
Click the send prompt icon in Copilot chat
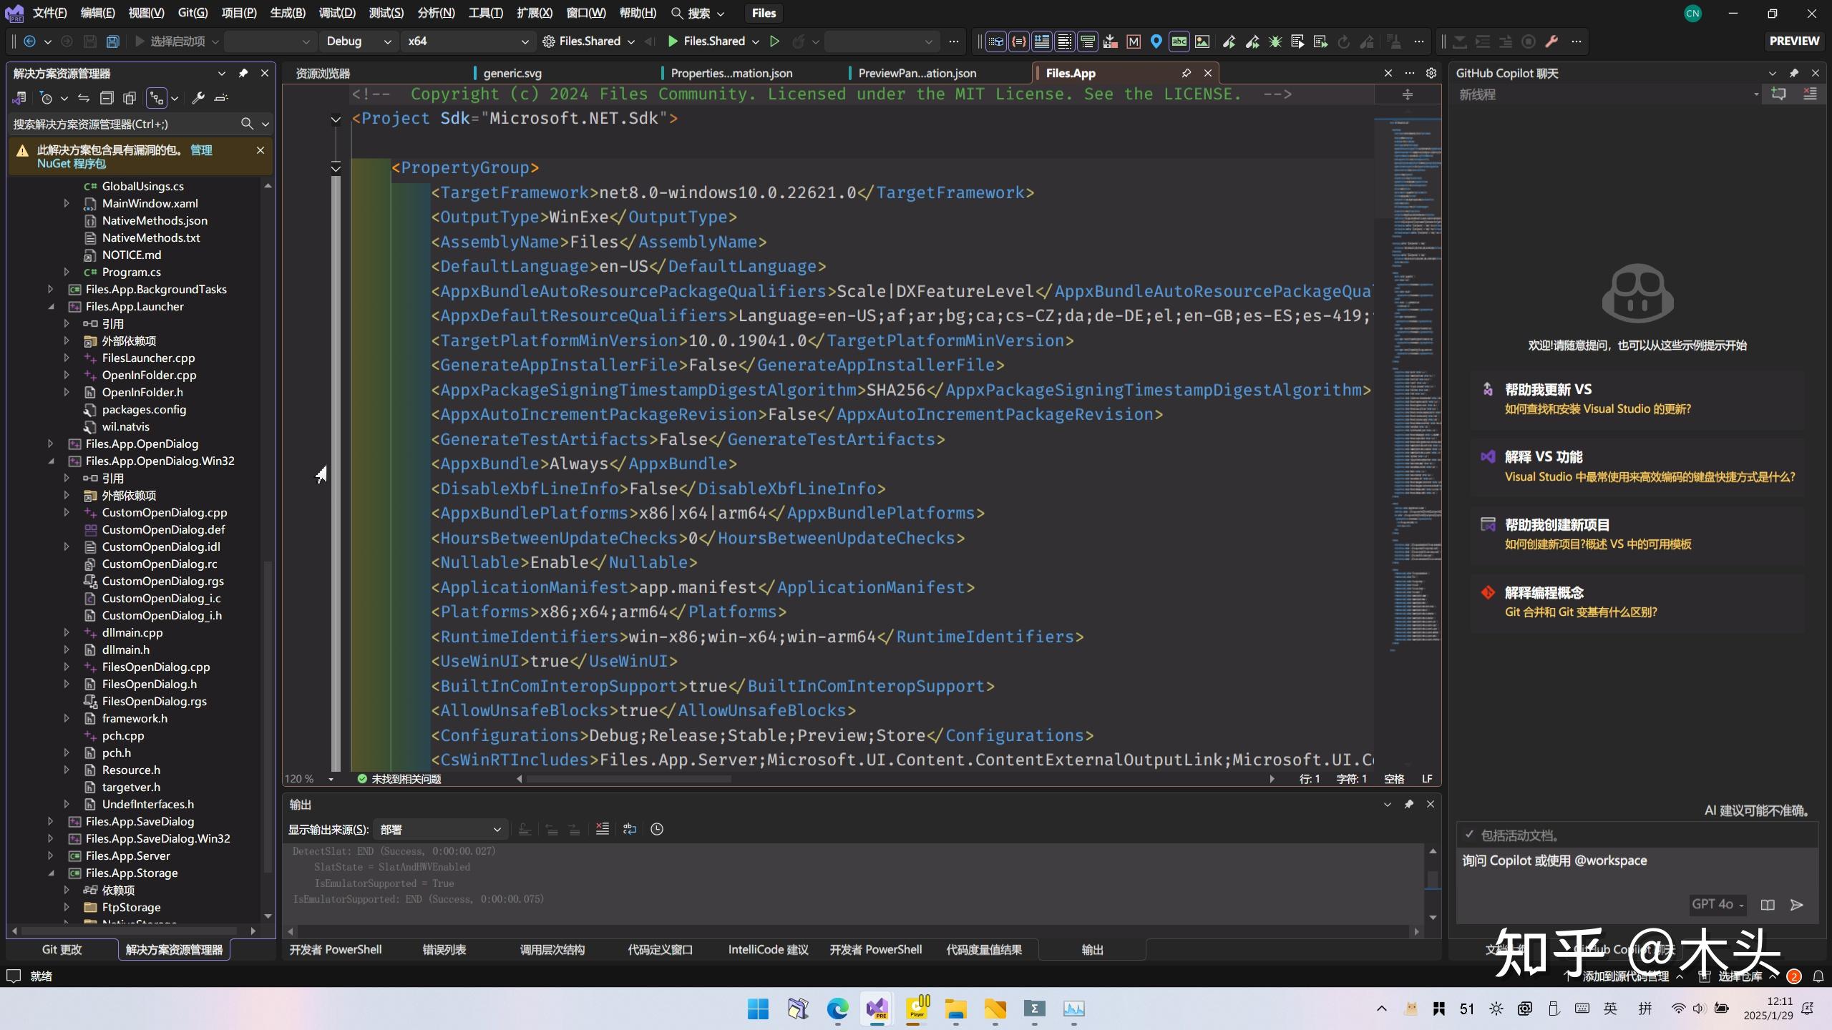(1798, 905)
